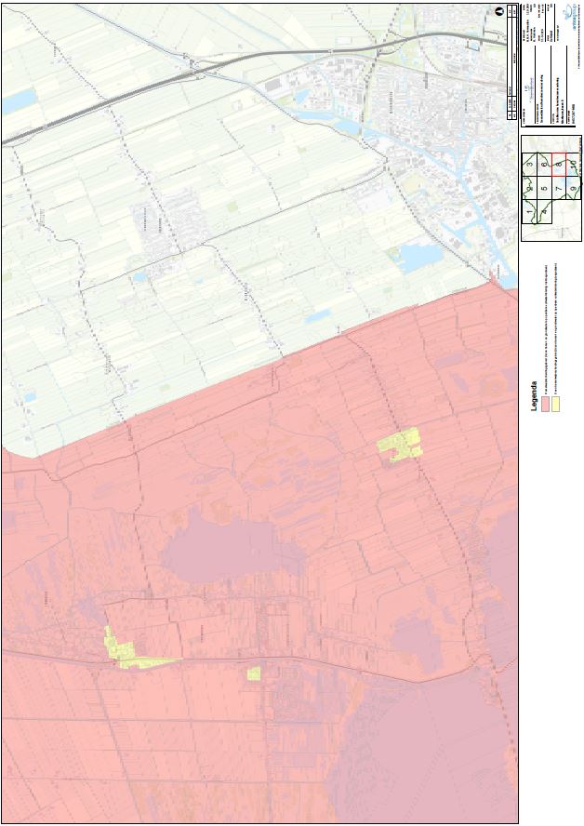The width and height of the screenshot is (584, 826).
Task: Select tile 3 in the index map
Action: point(530,164)
